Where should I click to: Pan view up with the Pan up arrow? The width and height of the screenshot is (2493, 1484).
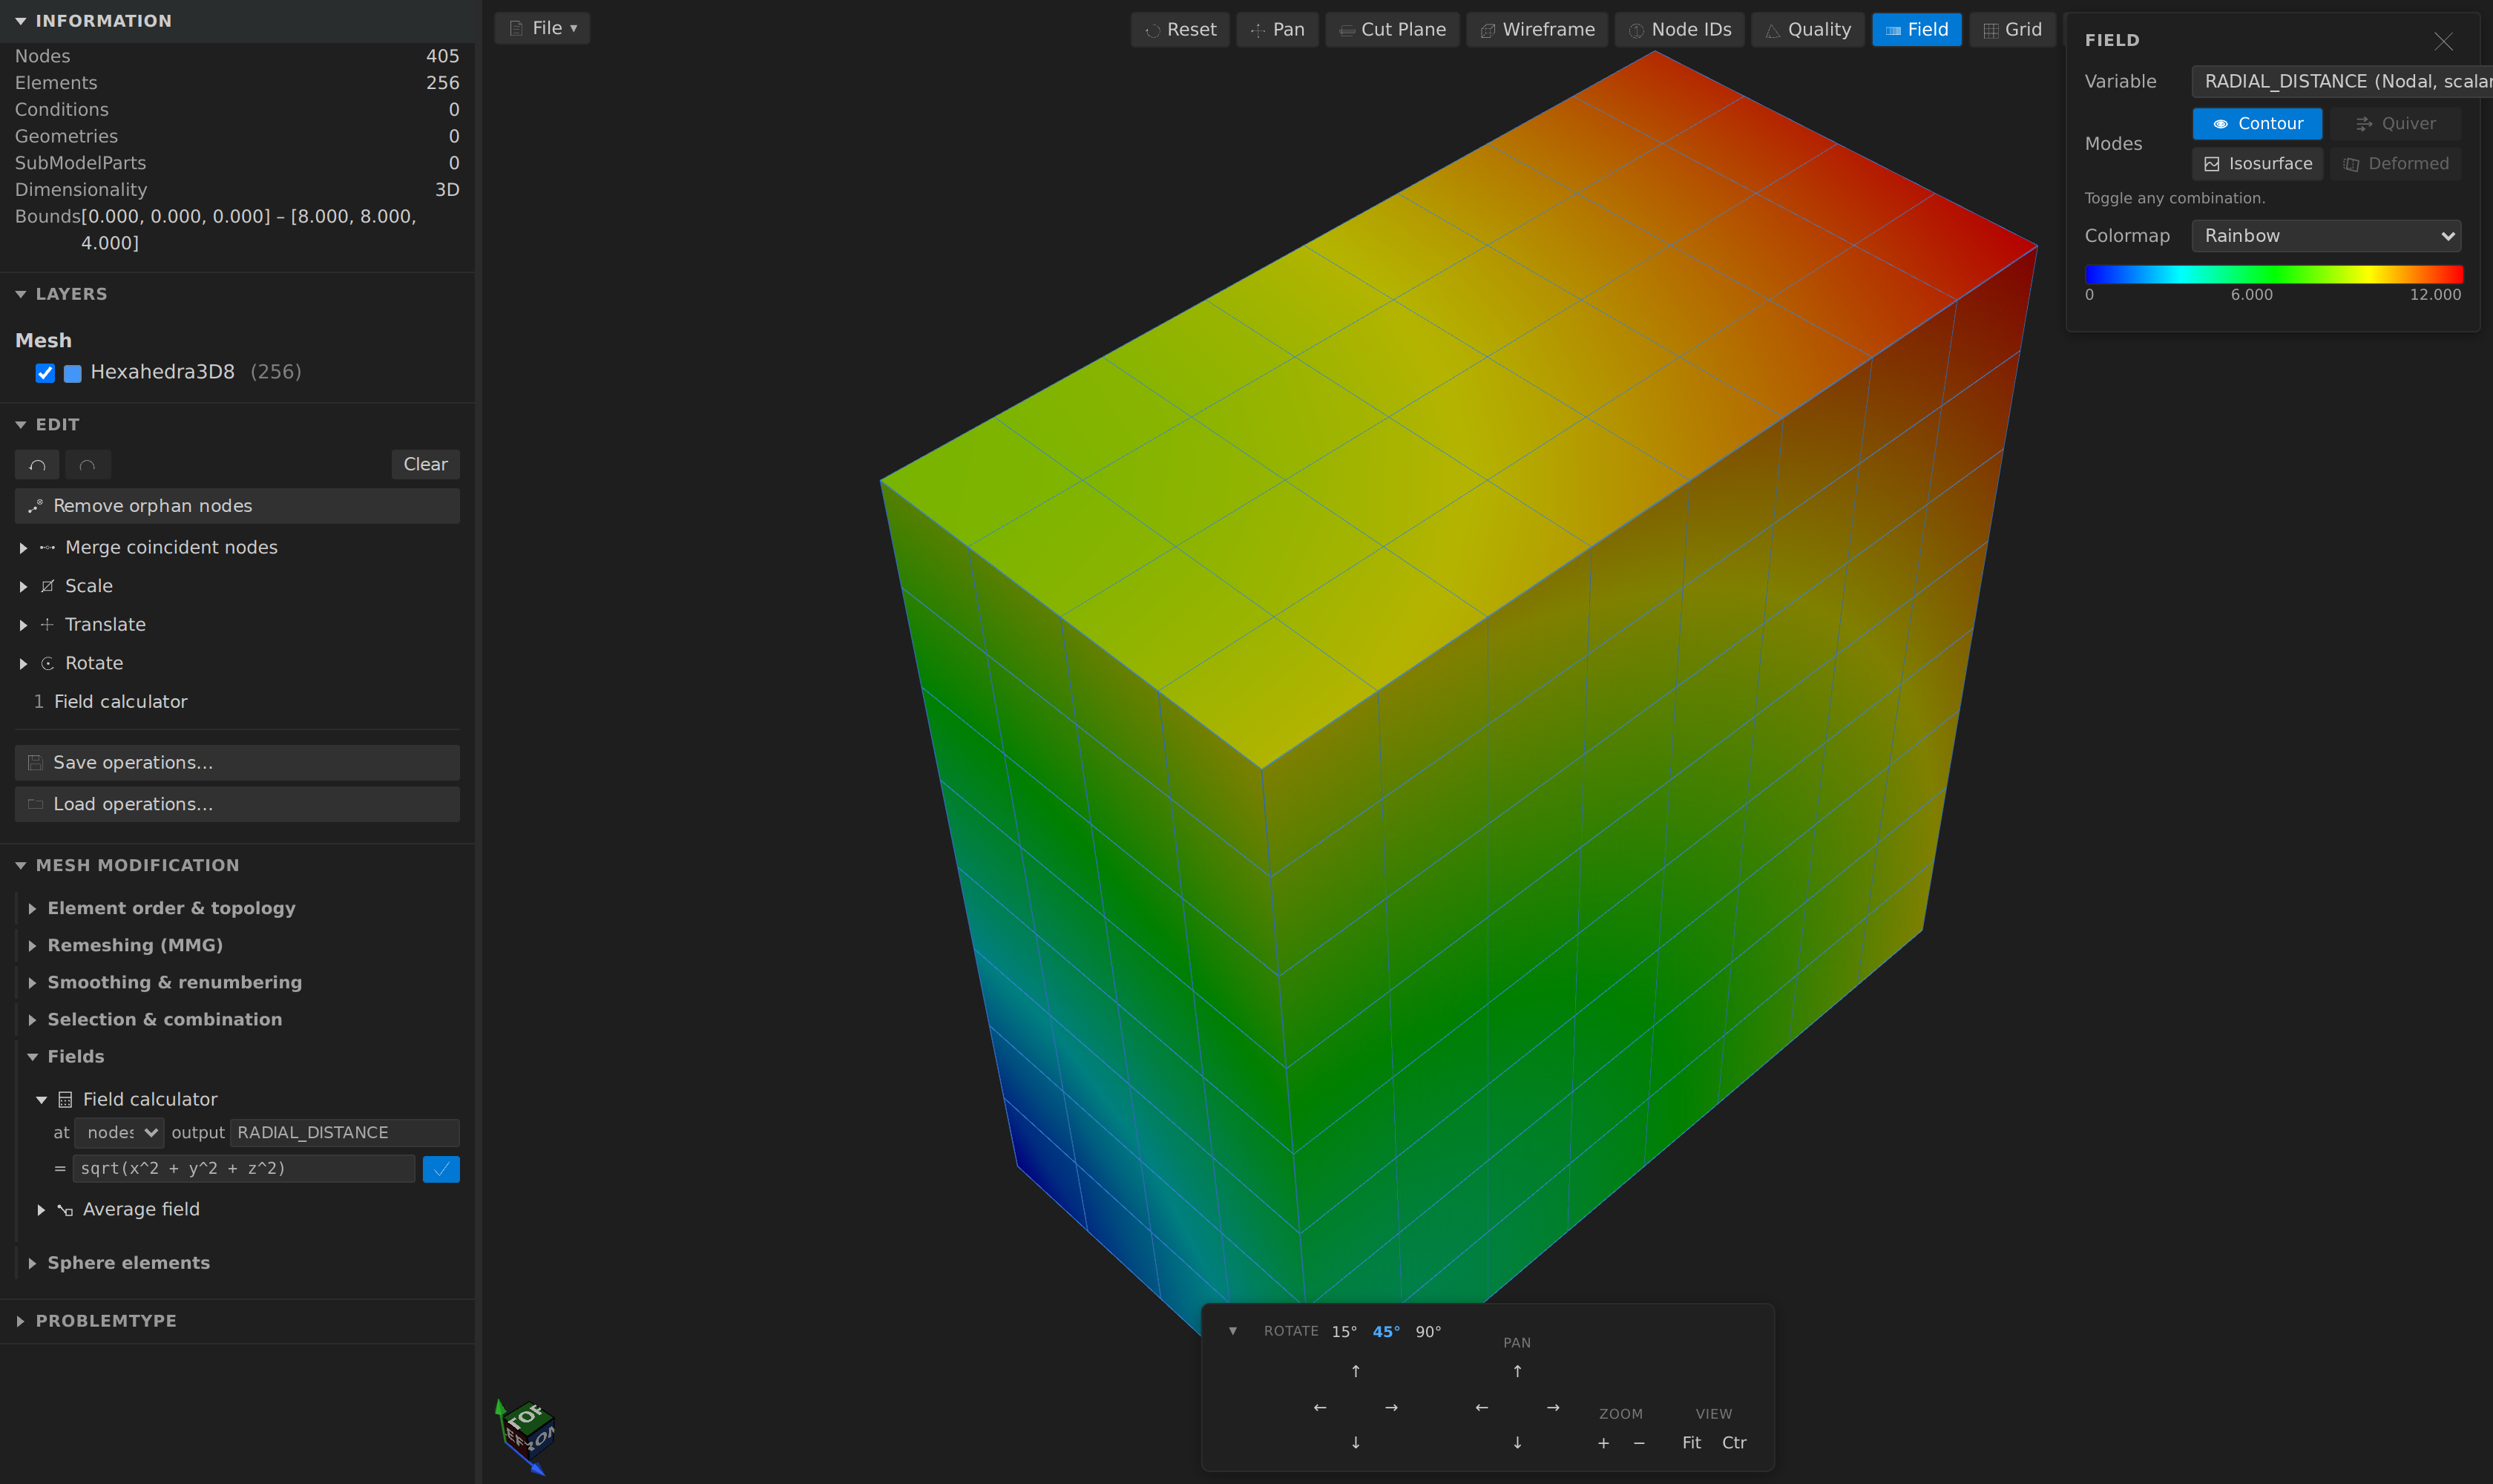tap(1517, 1371)
